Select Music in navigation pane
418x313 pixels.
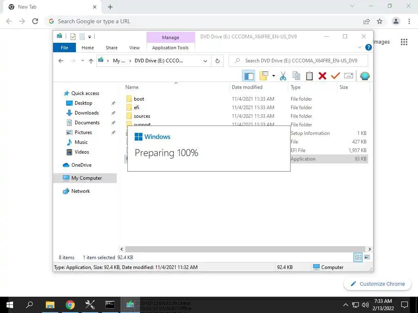coord(81,142)
